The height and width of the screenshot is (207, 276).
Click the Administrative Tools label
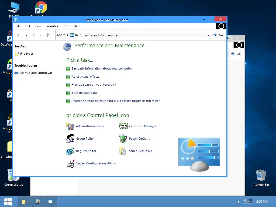[90, 126]
